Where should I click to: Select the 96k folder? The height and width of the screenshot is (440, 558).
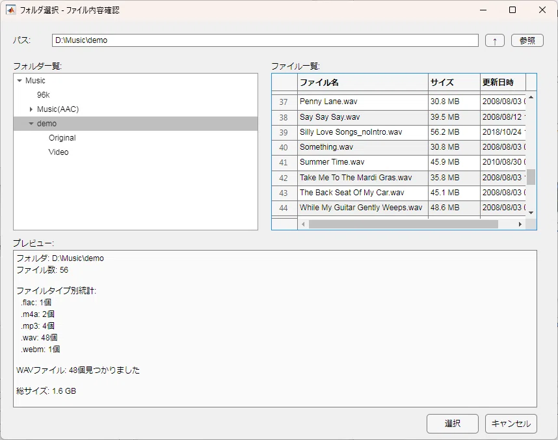(x=43, y=95)
